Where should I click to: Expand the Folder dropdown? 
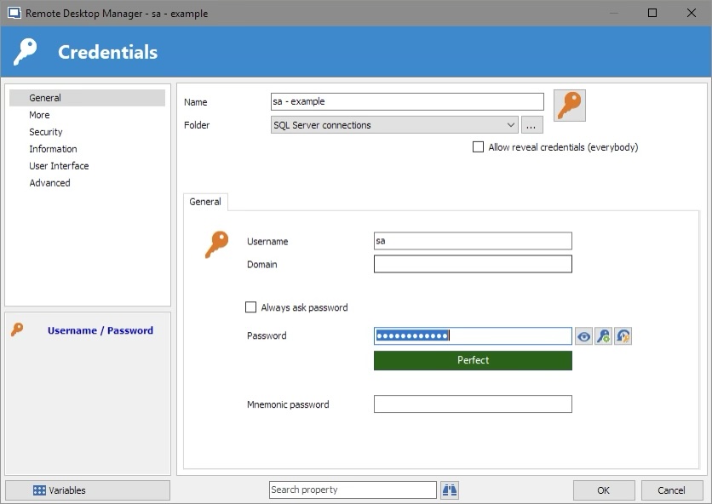[x=510, y=125]
